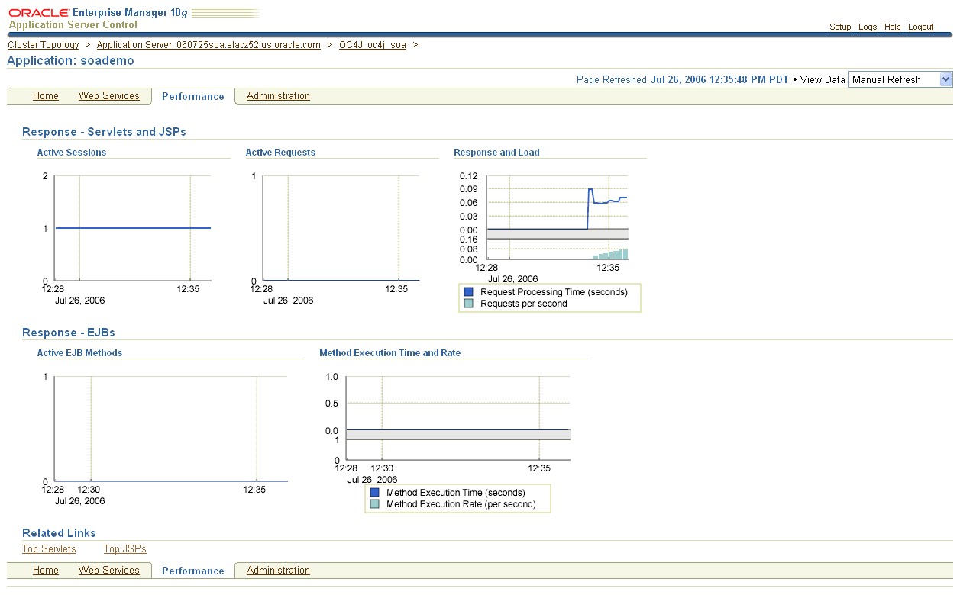
Task: Click the Related Links heading
Action: pyautogui.click(x=59, y=533)
